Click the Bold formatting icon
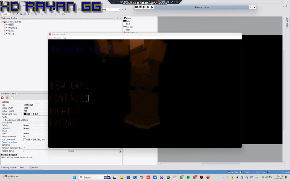The image size is (290, 181). pyautogui.click(x=36, y=14)
